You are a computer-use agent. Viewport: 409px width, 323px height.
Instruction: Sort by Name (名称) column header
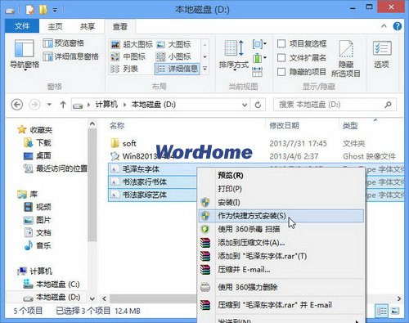(x=117, y=126)
